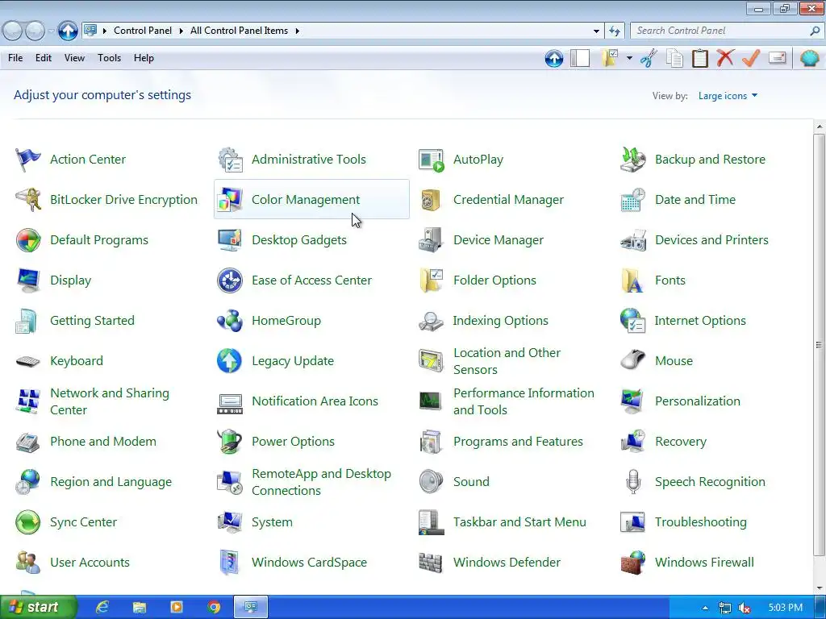The width and height of the screenshot is (826, 619).
Task: Open the HomeGroup spheres icon
Action: 230,321
